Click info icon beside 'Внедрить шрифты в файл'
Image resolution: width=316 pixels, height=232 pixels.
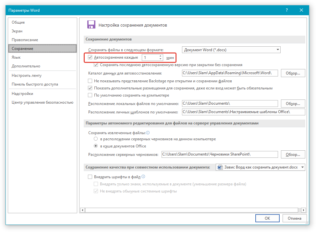143,177
